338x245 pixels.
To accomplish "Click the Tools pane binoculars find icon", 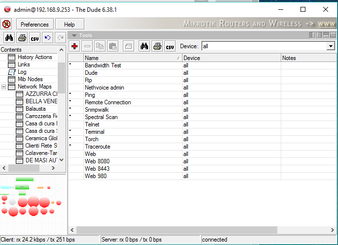I will [144, 46].
